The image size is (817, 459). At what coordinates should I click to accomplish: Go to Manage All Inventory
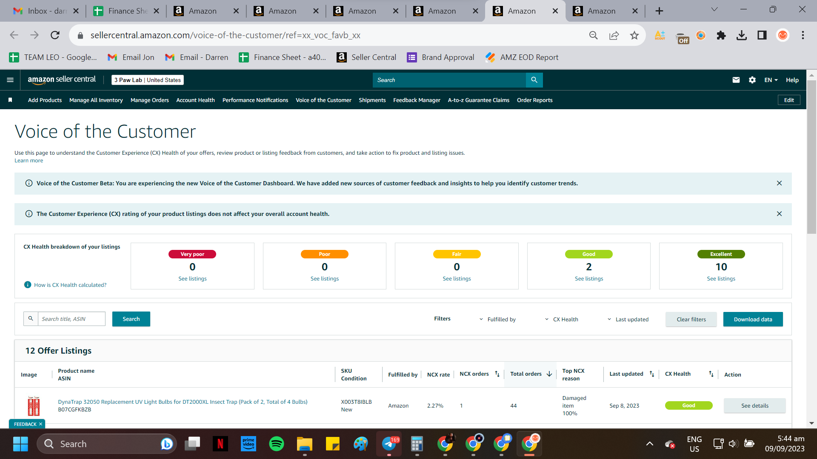click(x=96, y=100)
